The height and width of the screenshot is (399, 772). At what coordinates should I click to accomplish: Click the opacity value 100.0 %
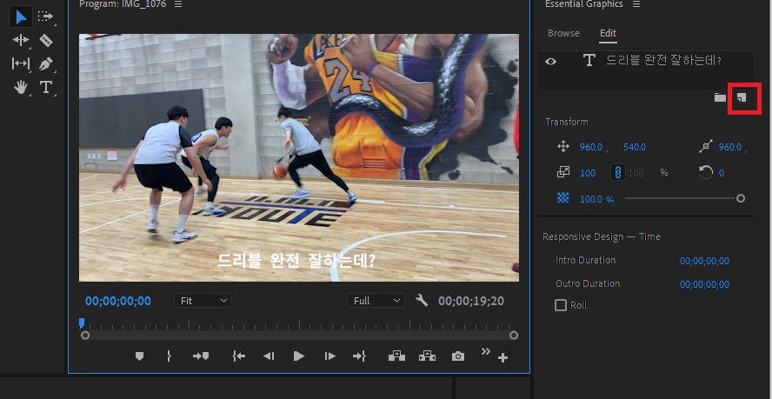596,199
